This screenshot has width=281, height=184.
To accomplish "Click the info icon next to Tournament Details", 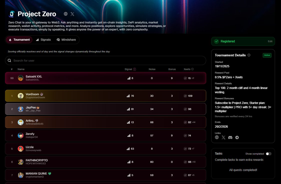I will 249,55.
